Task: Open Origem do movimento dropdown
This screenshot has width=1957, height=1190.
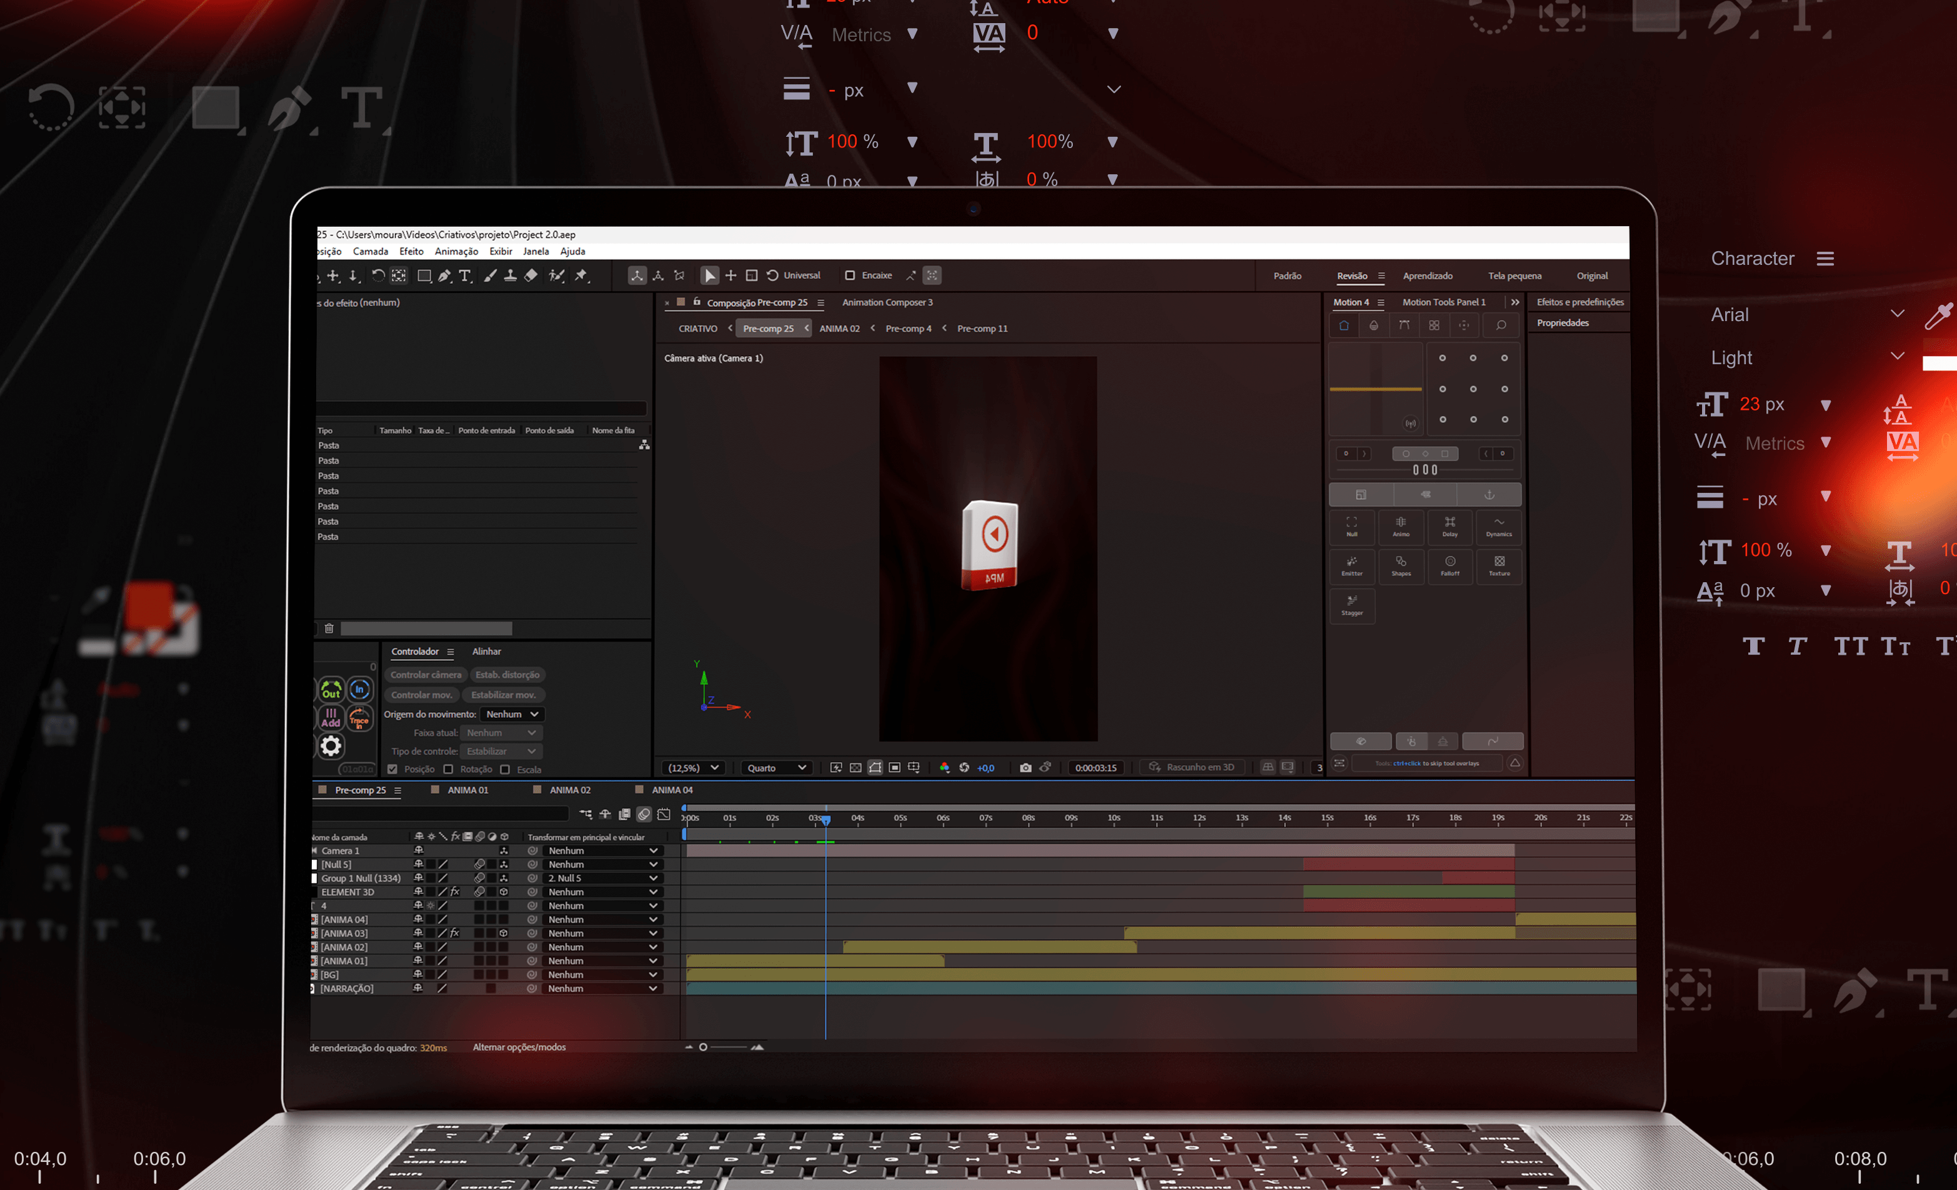Action: coord(512,713)
